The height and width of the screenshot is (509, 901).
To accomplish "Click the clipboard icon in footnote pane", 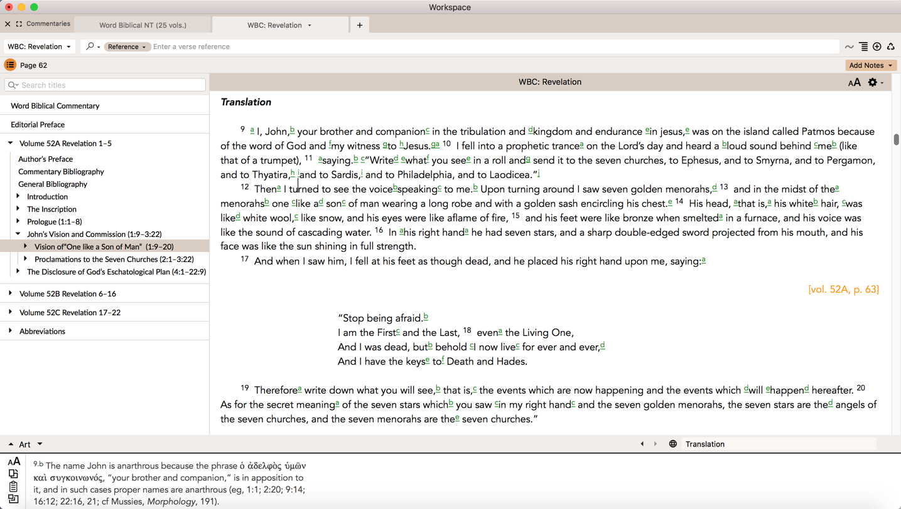I will pyautogui.click(x=13, y=486).
